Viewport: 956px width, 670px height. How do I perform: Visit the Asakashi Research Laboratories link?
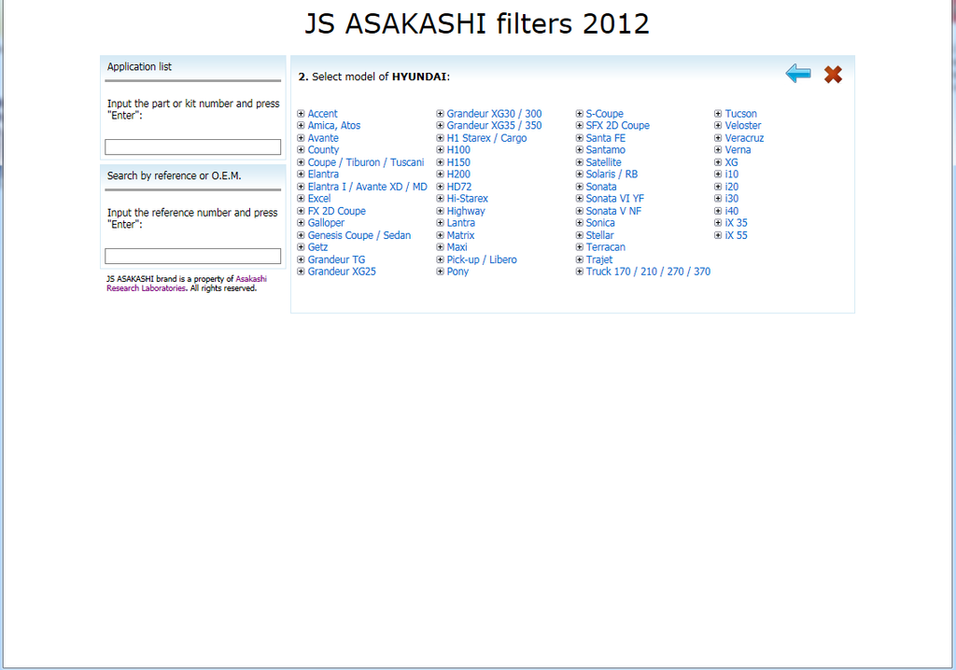click(187, 284)
